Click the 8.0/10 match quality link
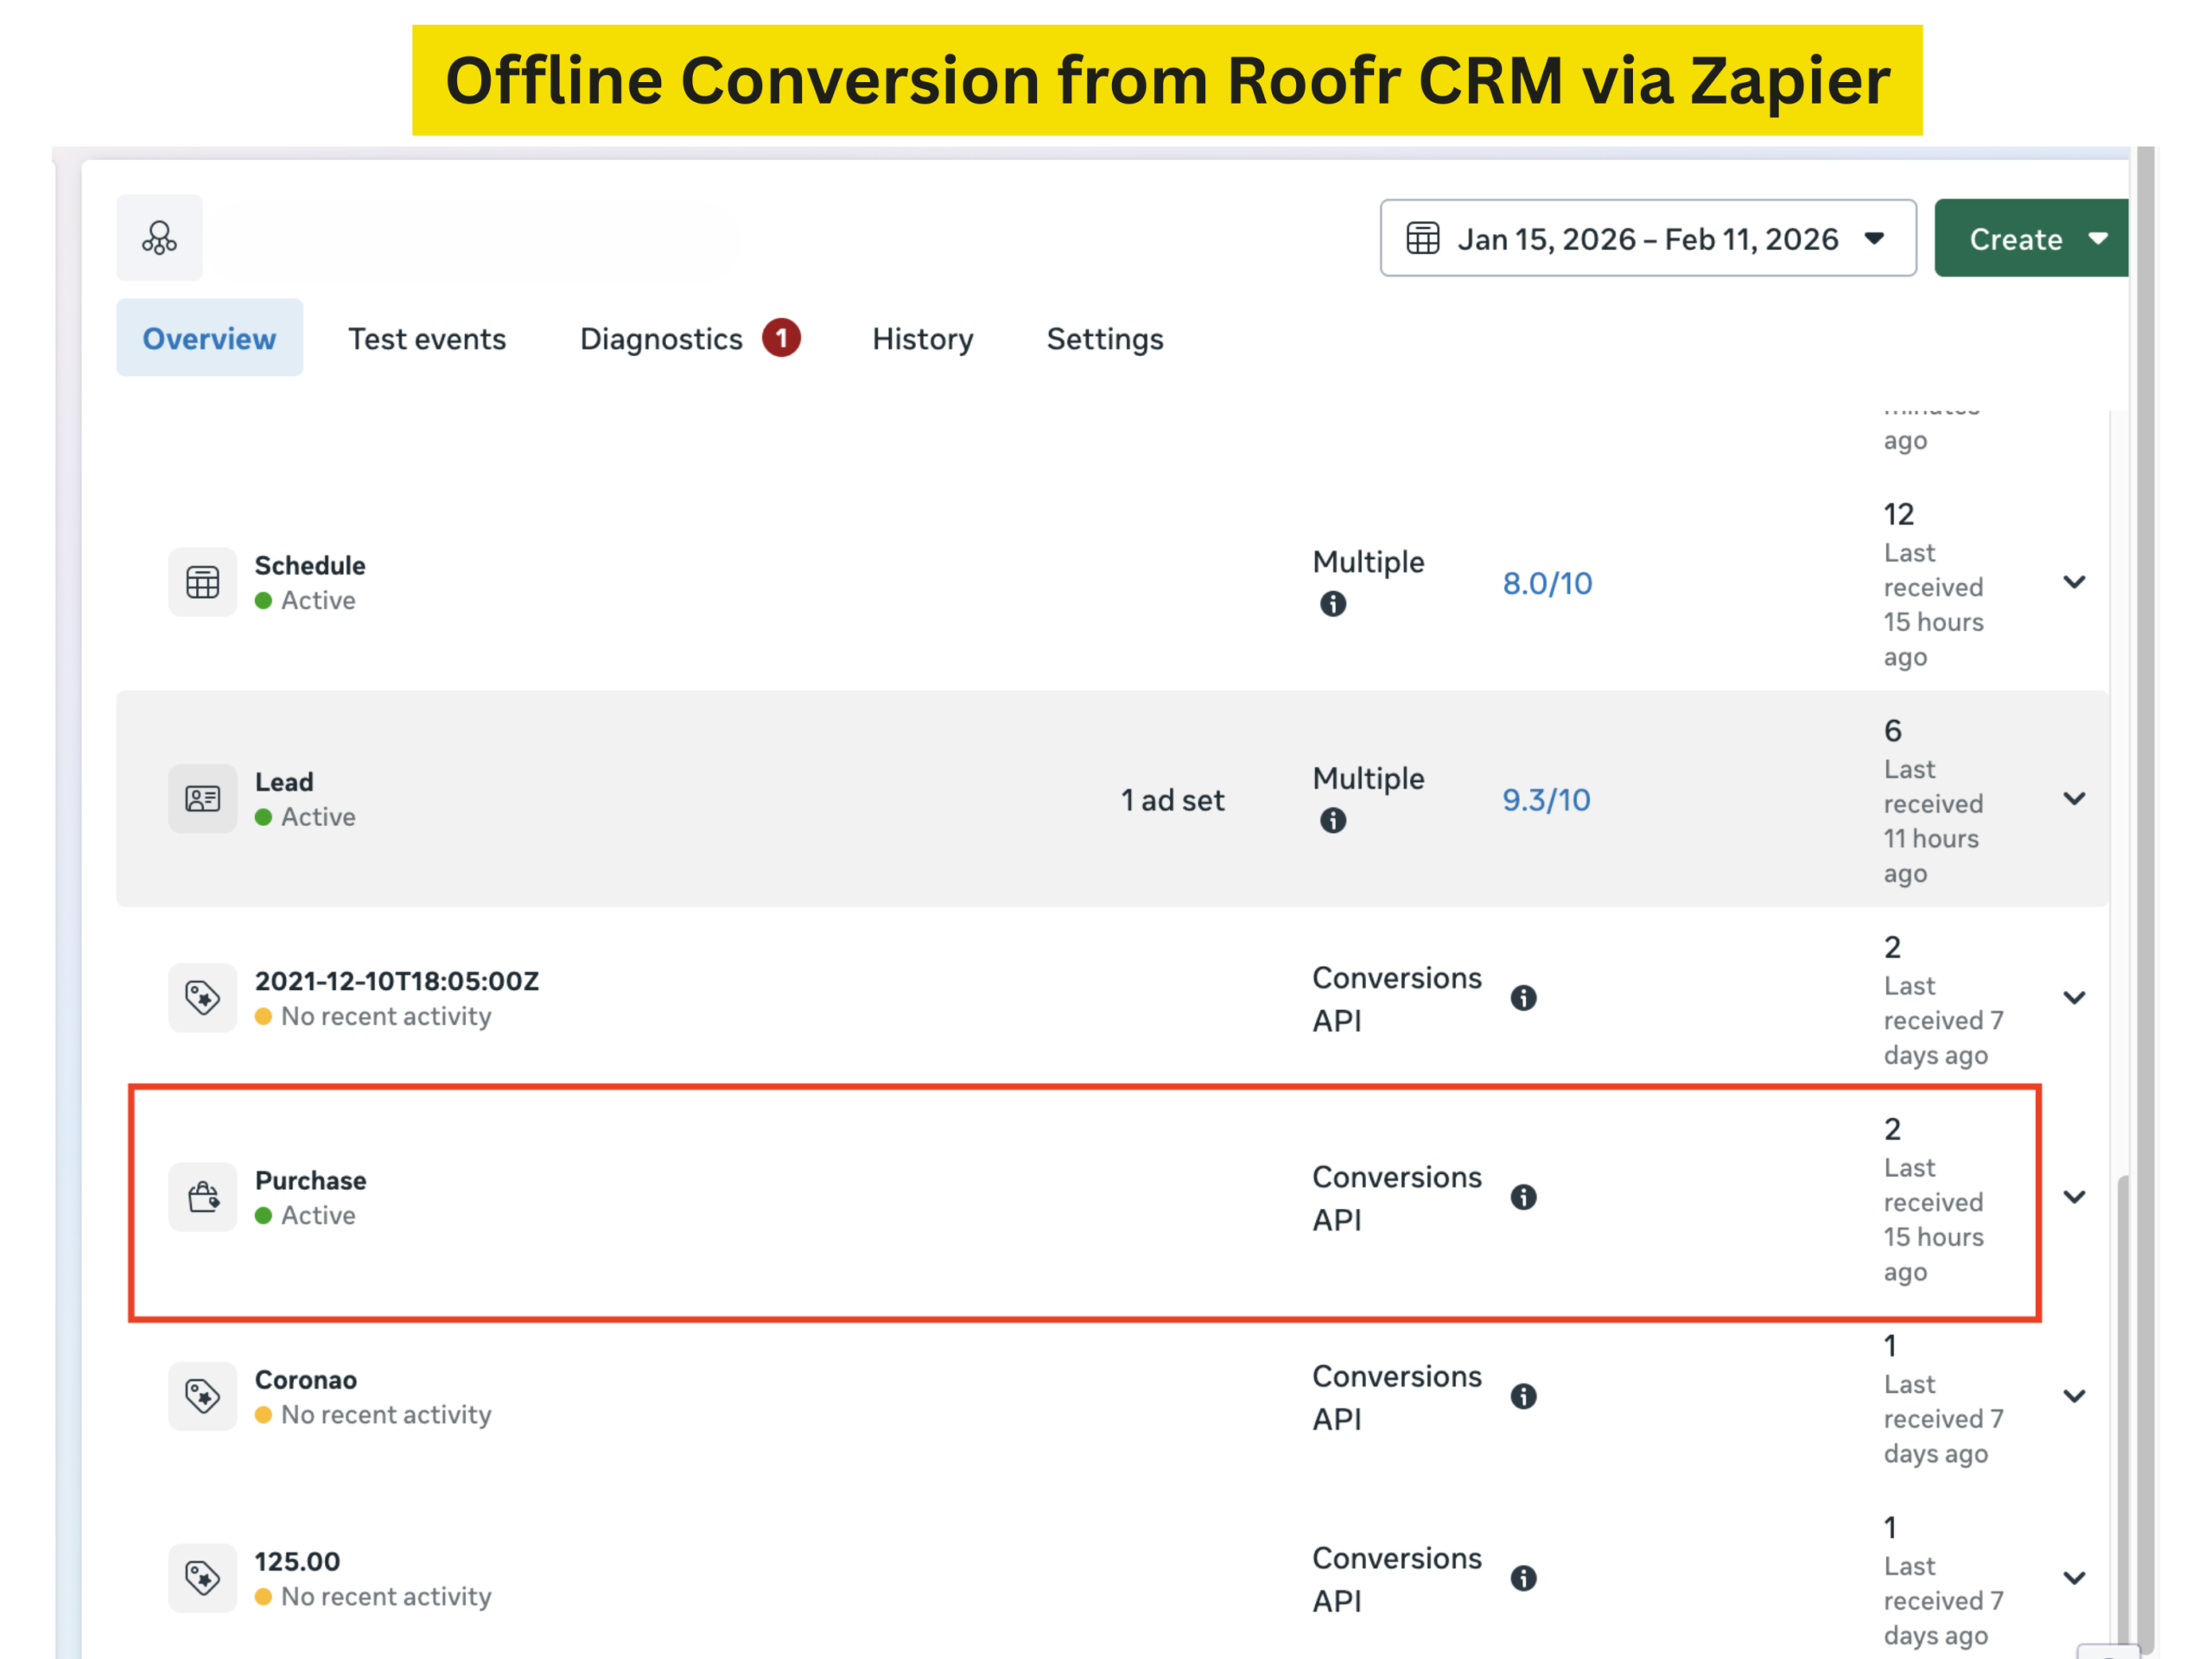The height and width of the screenshot is (1659, 2212). [x=1547, y=583]
